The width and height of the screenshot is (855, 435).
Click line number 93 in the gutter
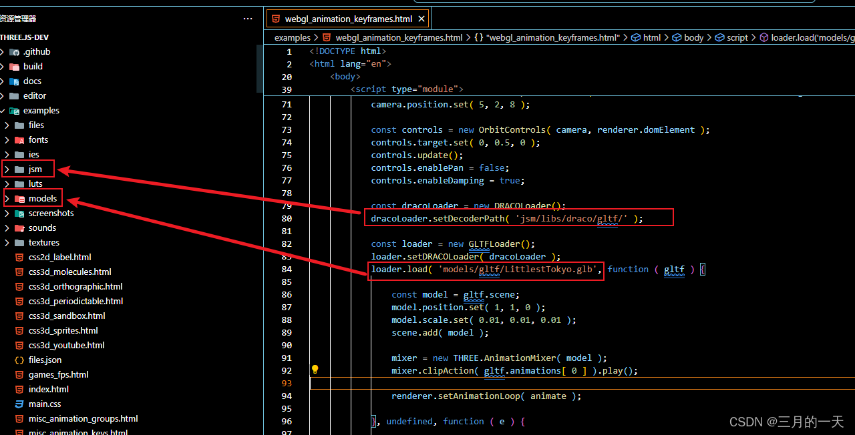coord(287,383)
